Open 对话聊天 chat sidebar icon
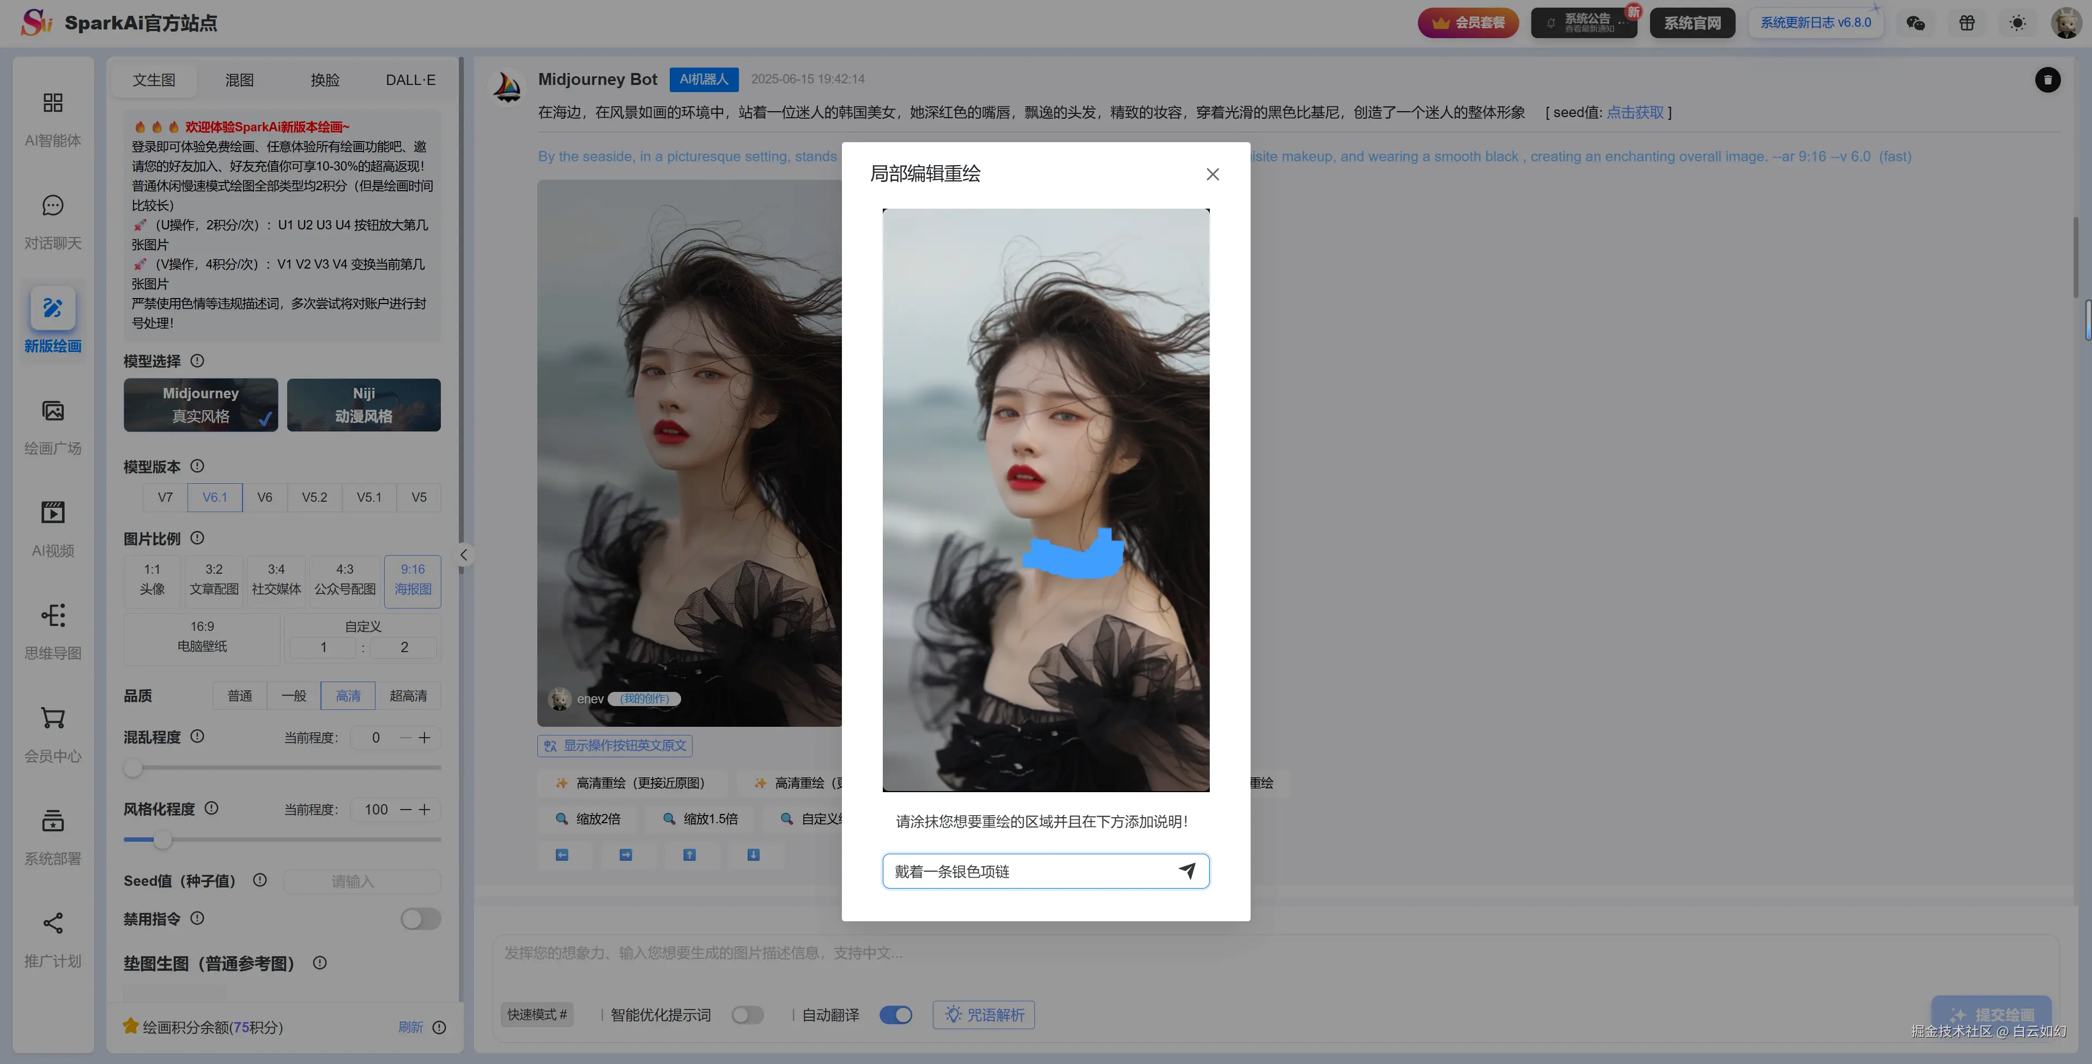Viewport: 2092px width, 1064px height. 53,221
